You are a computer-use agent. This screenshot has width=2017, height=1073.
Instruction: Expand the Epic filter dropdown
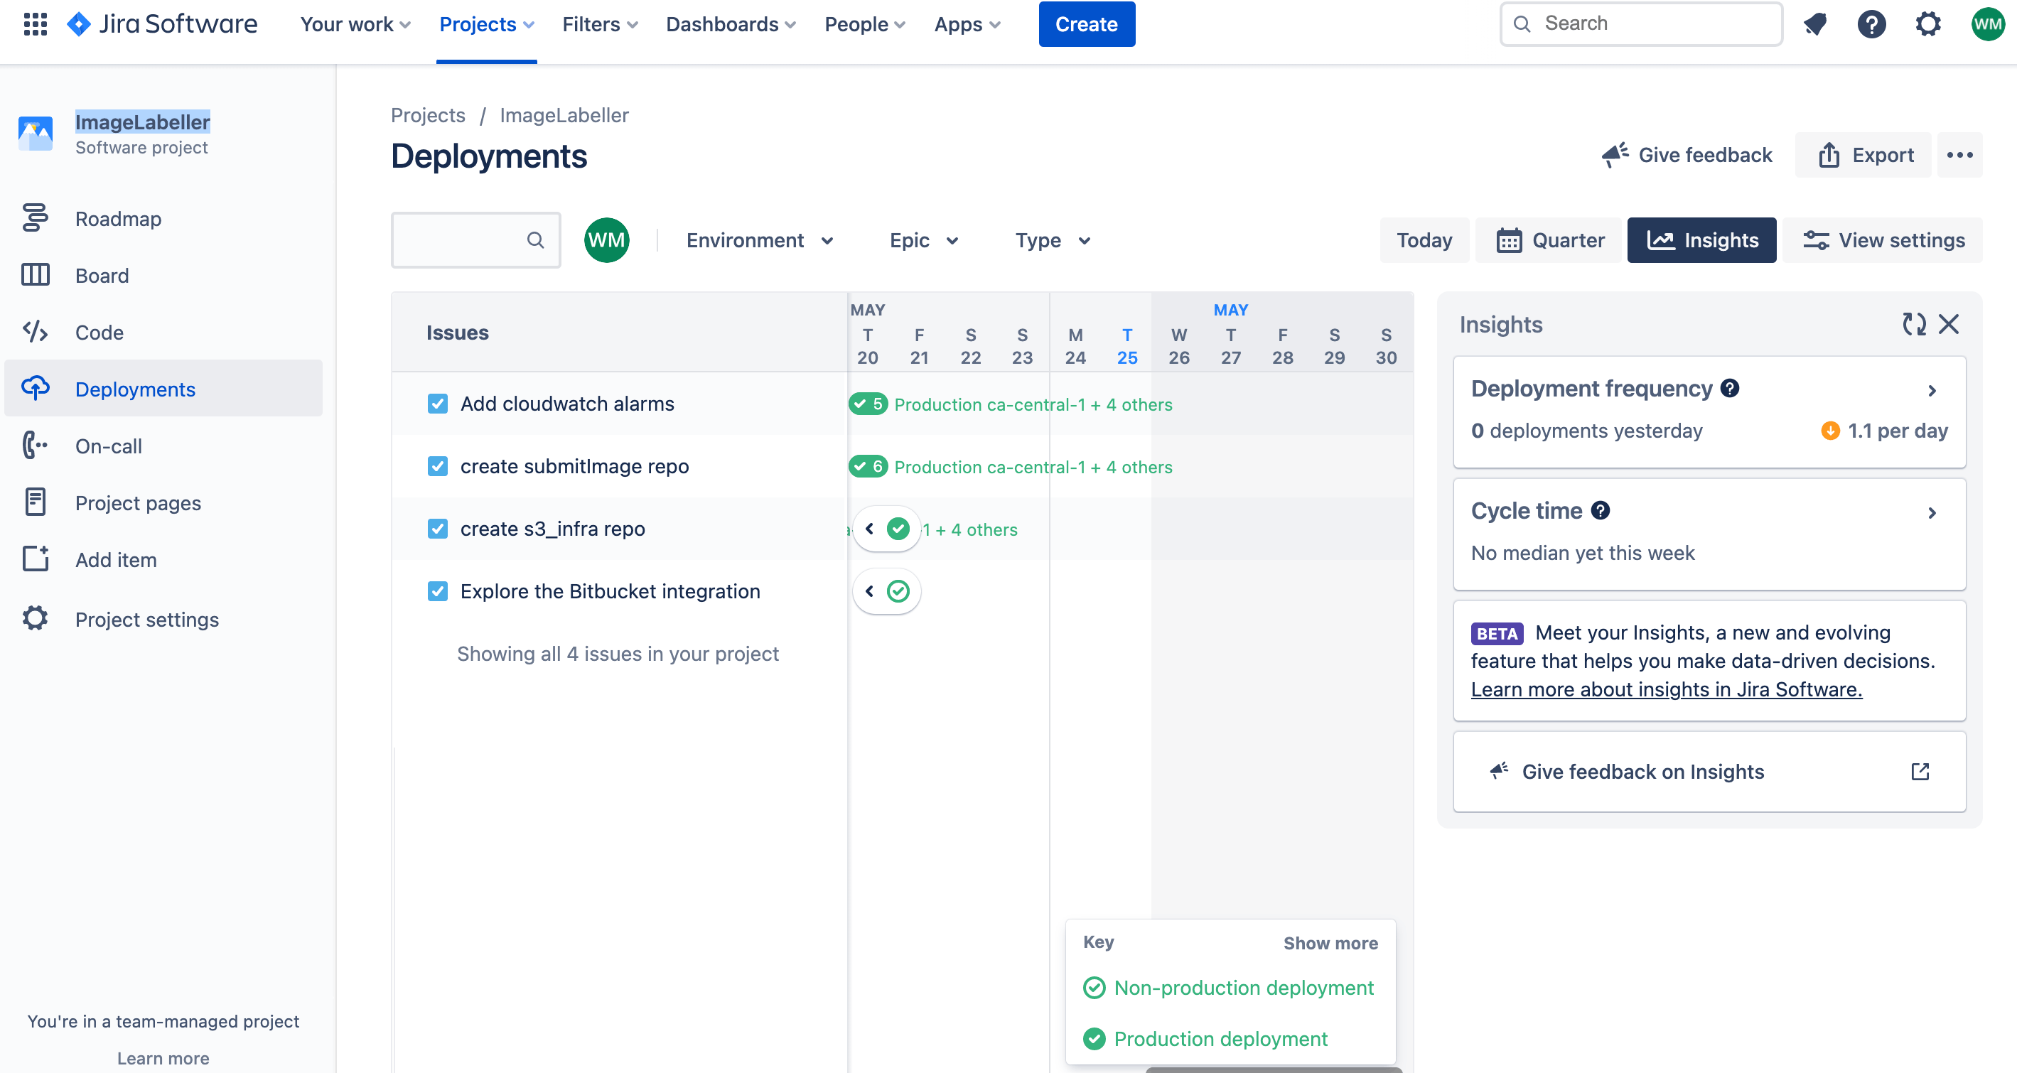click(x=923, y=240)
